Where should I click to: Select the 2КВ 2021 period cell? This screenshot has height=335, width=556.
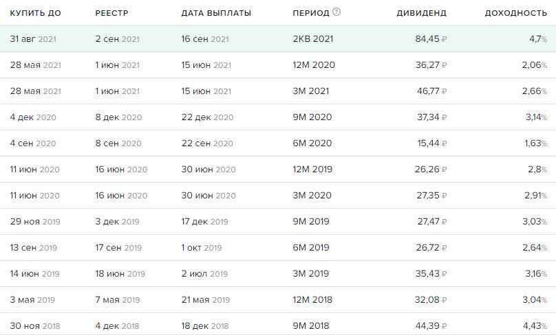tap(312, 39)
